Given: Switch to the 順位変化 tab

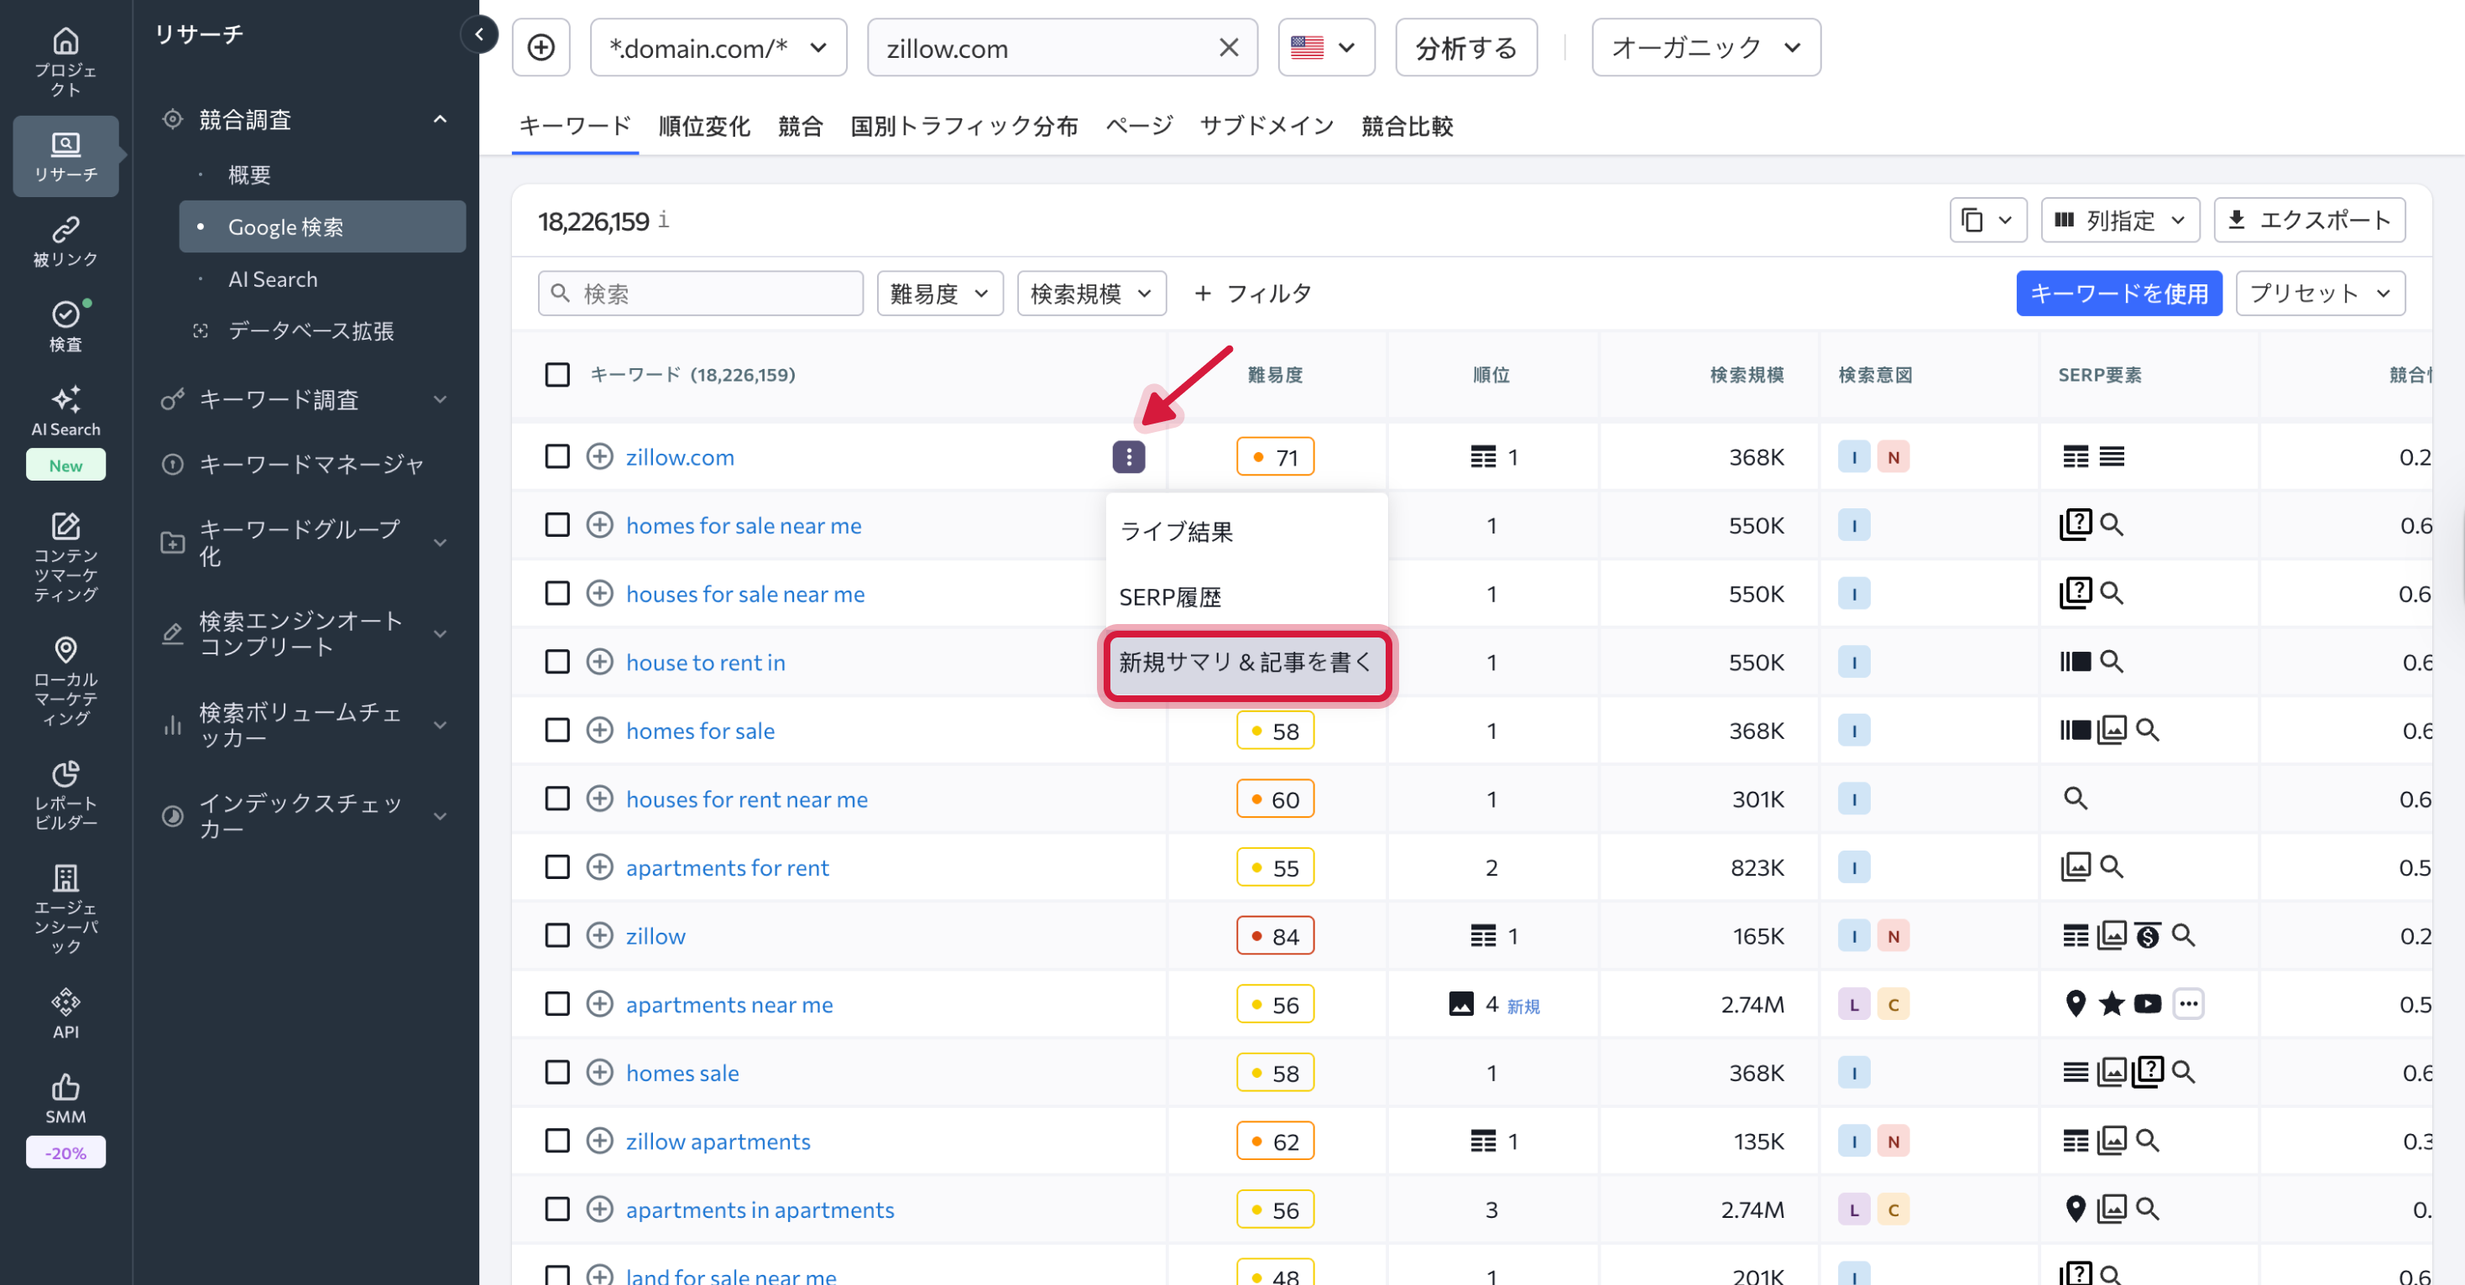Looking at the screenshot, I should point(703,125).
